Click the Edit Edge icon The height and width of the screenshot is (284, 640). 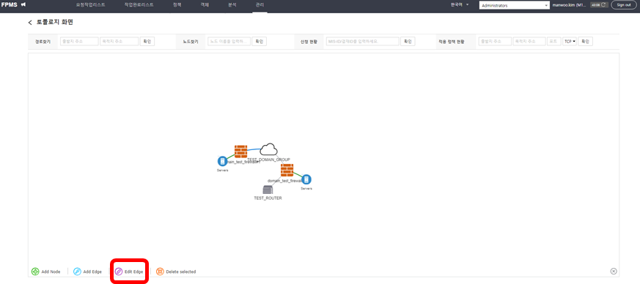119,272
